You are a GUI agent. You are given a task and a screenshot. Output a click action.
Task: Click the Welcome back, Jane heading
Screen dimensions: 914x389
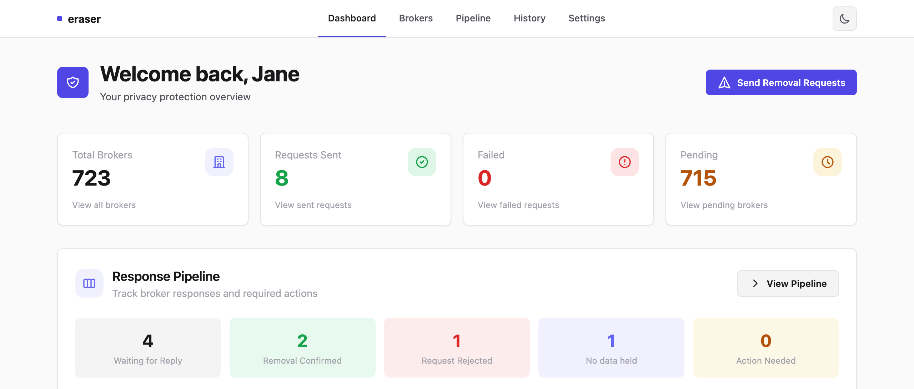coord(200,74)
